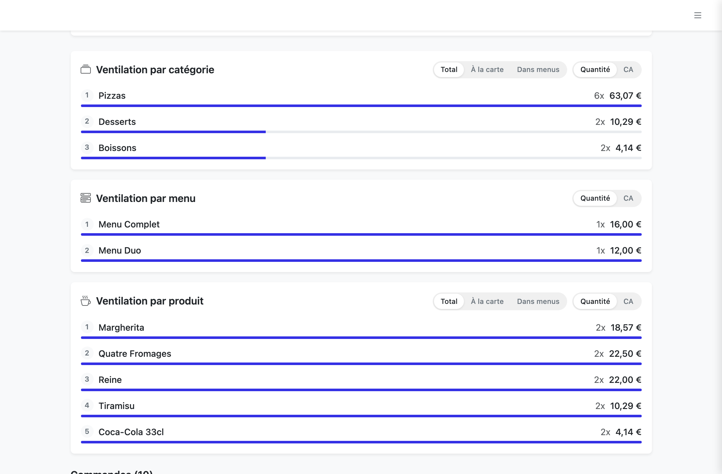Click the Boissons category name
Image resolution: width=722 pixels, height=474 pixels.
tap(117, 148)
